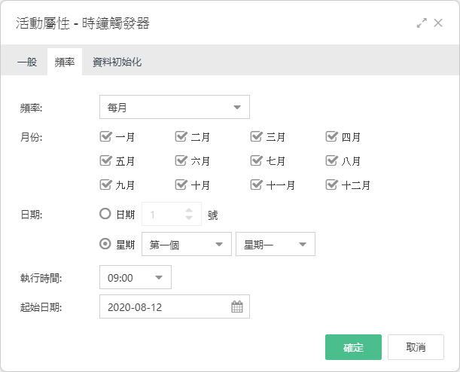Select the 星期 radio button

pos(105,244)
